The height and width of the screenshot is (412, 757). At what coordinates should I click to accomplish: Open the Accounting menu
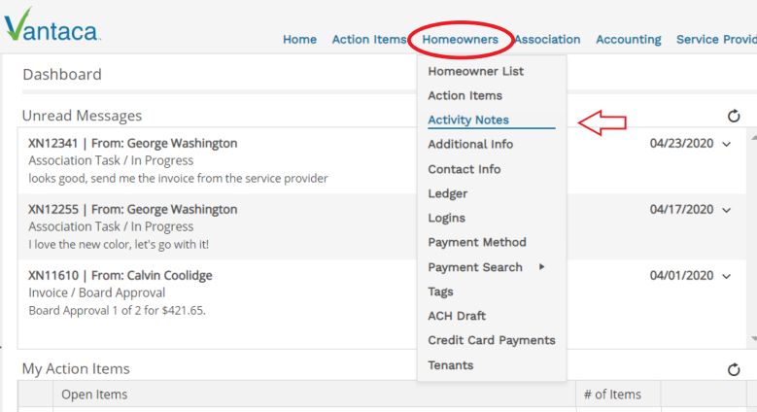[x=629, y=40]
